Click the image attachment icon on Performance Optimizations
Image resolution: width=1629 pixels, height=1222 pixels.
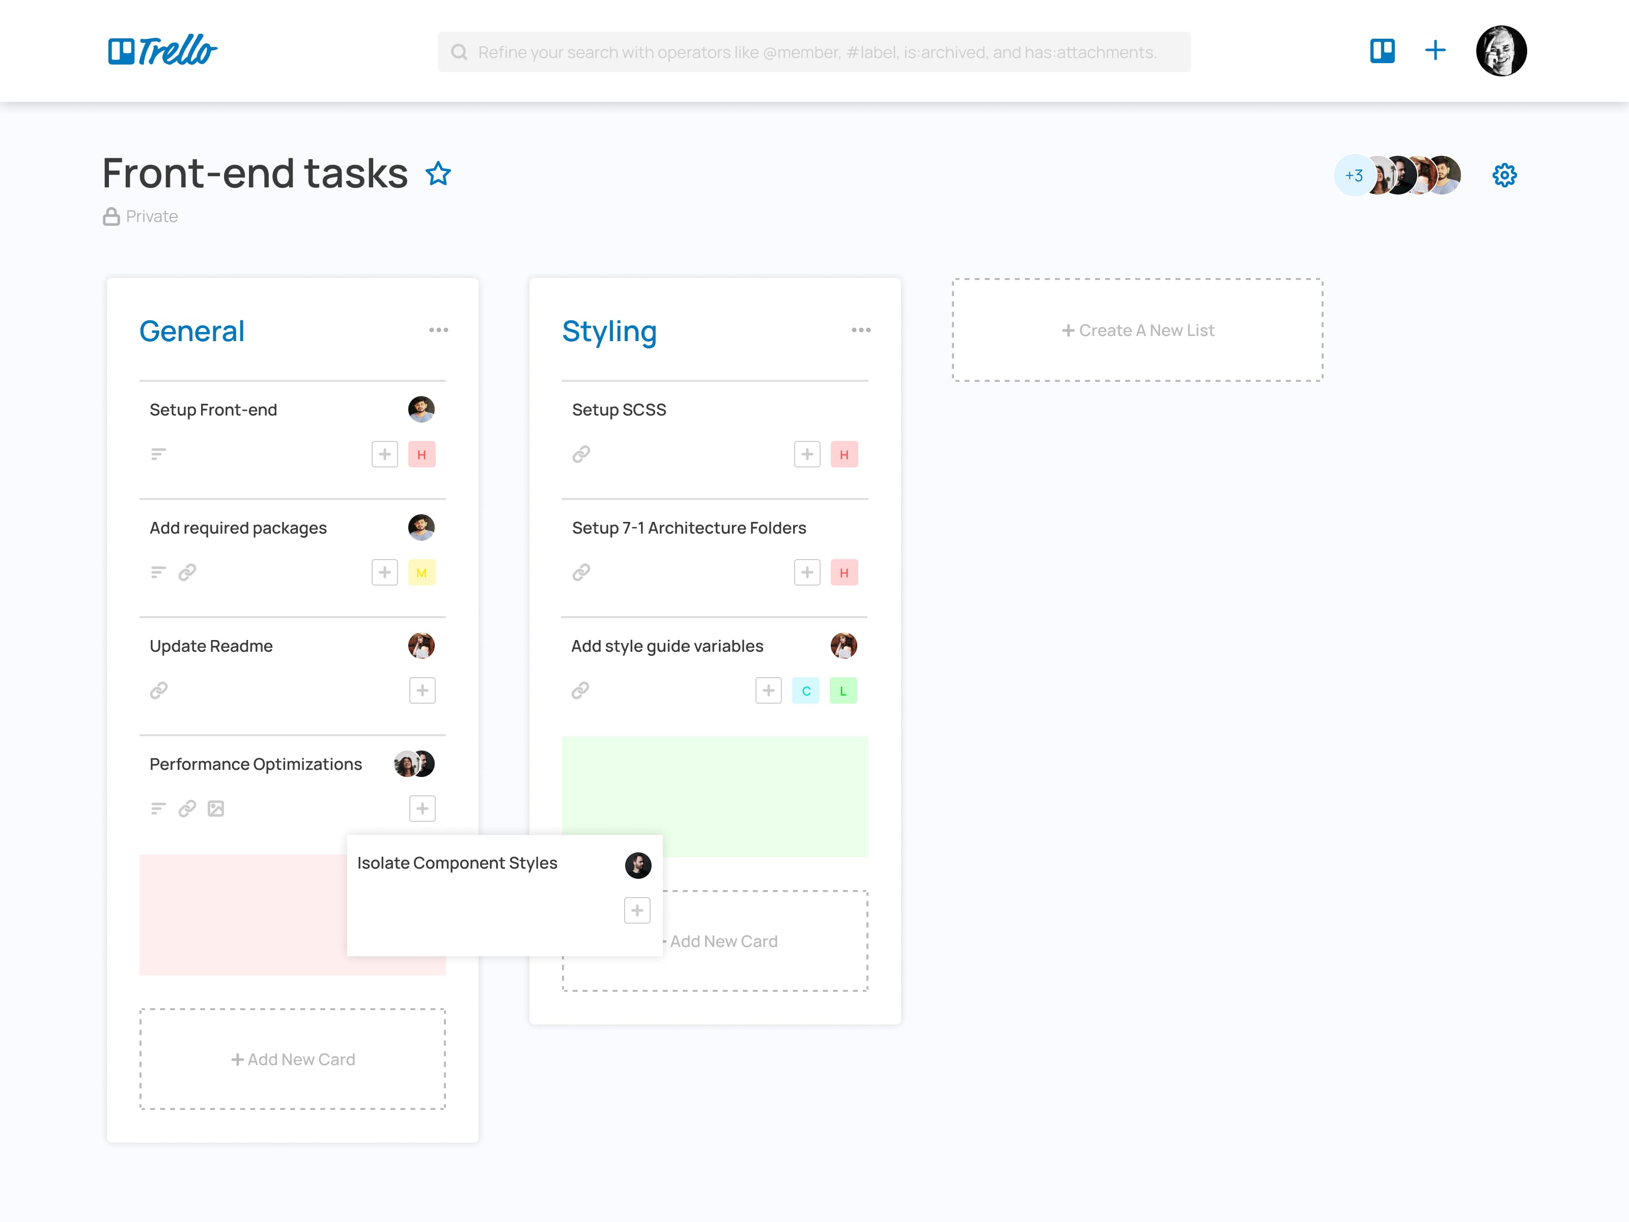coord(216,808)
